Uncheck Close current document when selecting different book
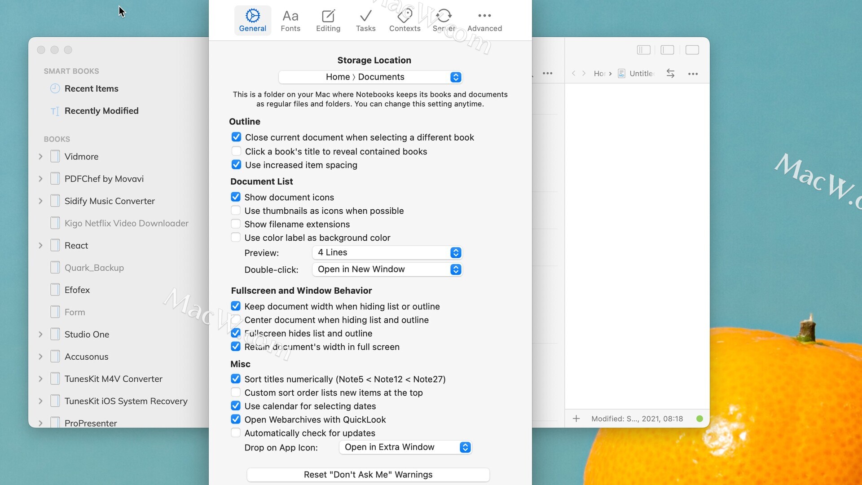This screenshot has height=485, width=862. pyautogui.click(x=236, y=137)
